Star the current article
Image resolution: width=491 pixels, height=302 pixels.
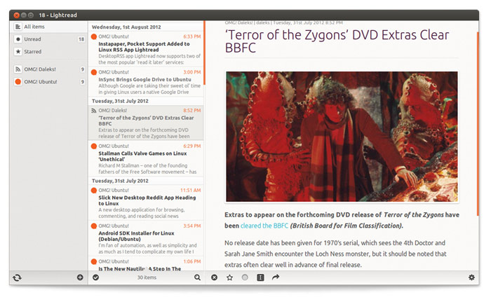tap(229, 278)
